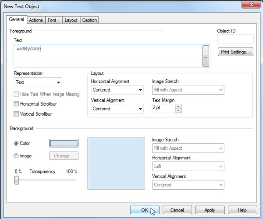263x219 pixels.
Task: Open the expression editor ellipsis button
Action: pyautogui.click(x=206, y=56)
